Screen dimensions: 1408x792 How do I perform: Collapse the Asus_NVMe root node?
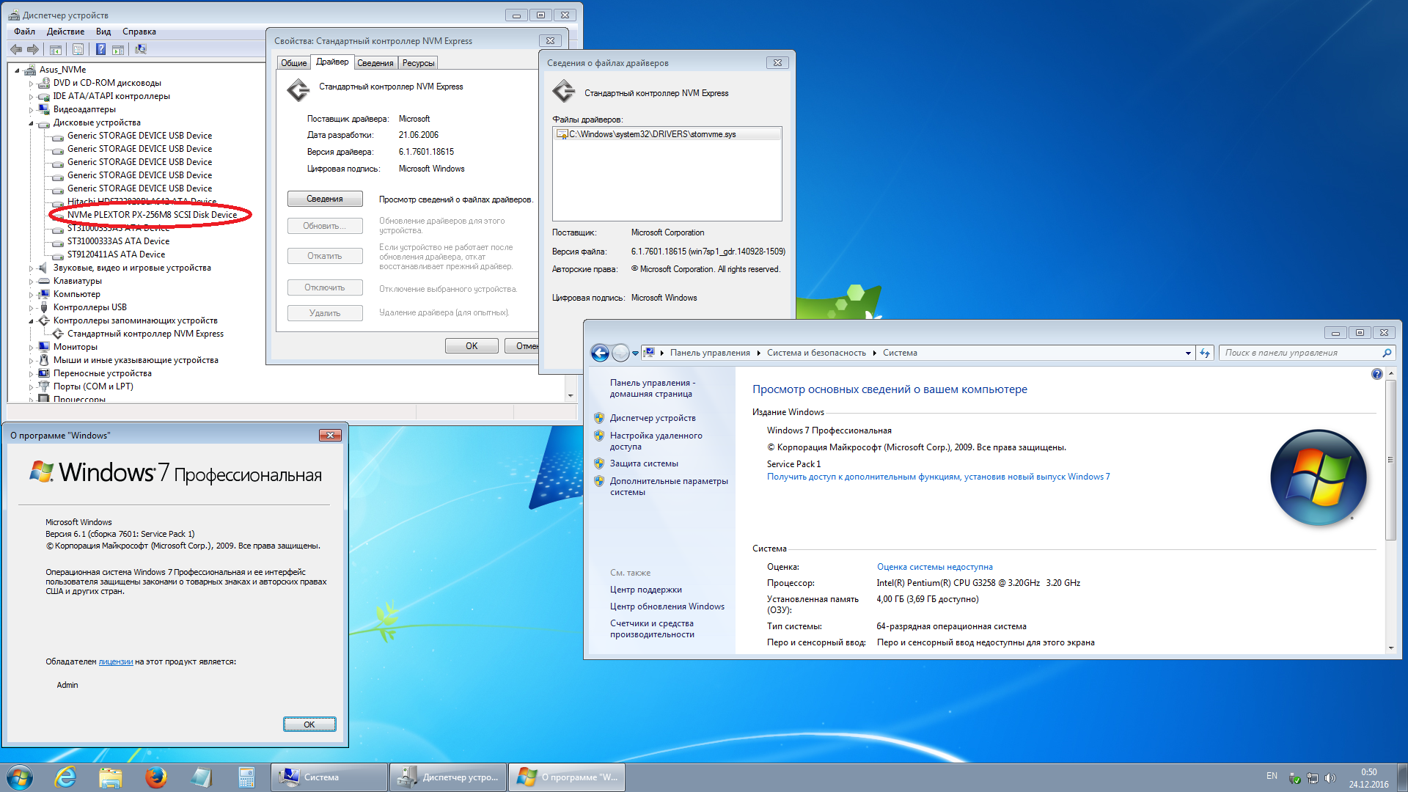[17, 70]
